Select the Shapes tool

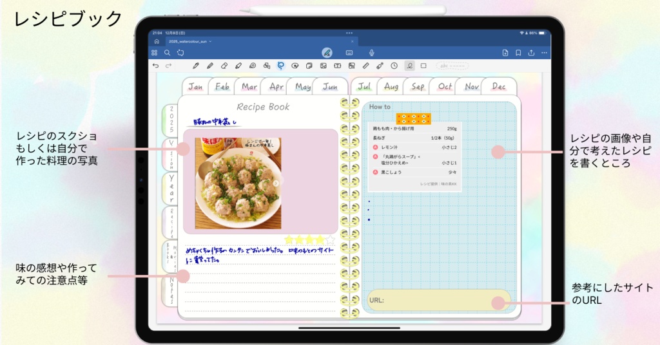point(266,66)
